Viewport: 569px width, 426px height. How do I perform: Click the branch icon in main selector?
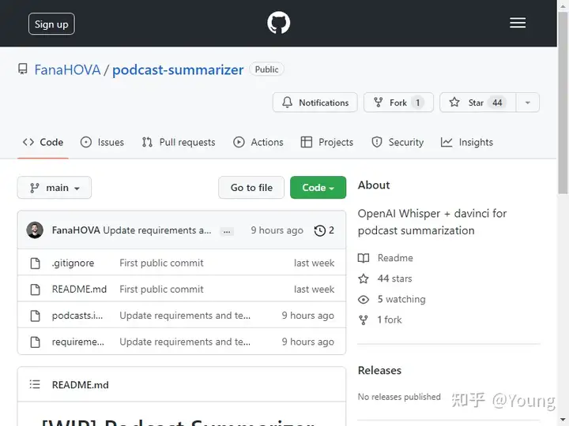click(x=35, y=188)
